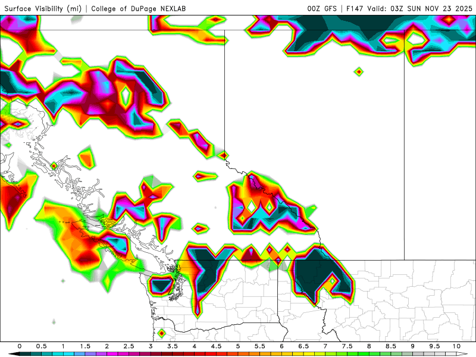Click the 'College of DuPage NEXLAB' credit text
The width and height of the screenshot is (476, 357).
[x=139, y=8]
